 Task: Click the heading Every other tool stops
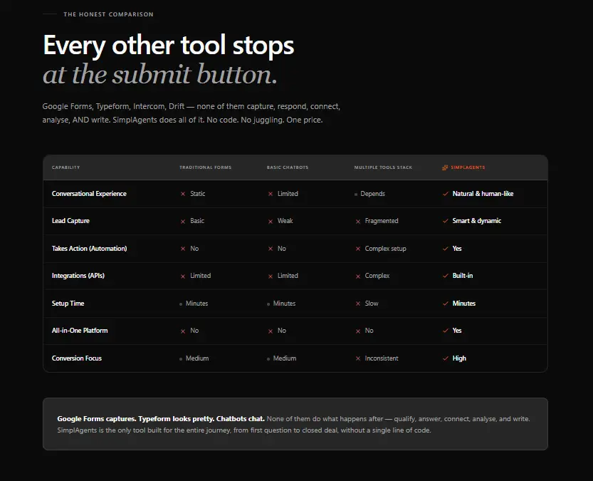coord(168,46)
